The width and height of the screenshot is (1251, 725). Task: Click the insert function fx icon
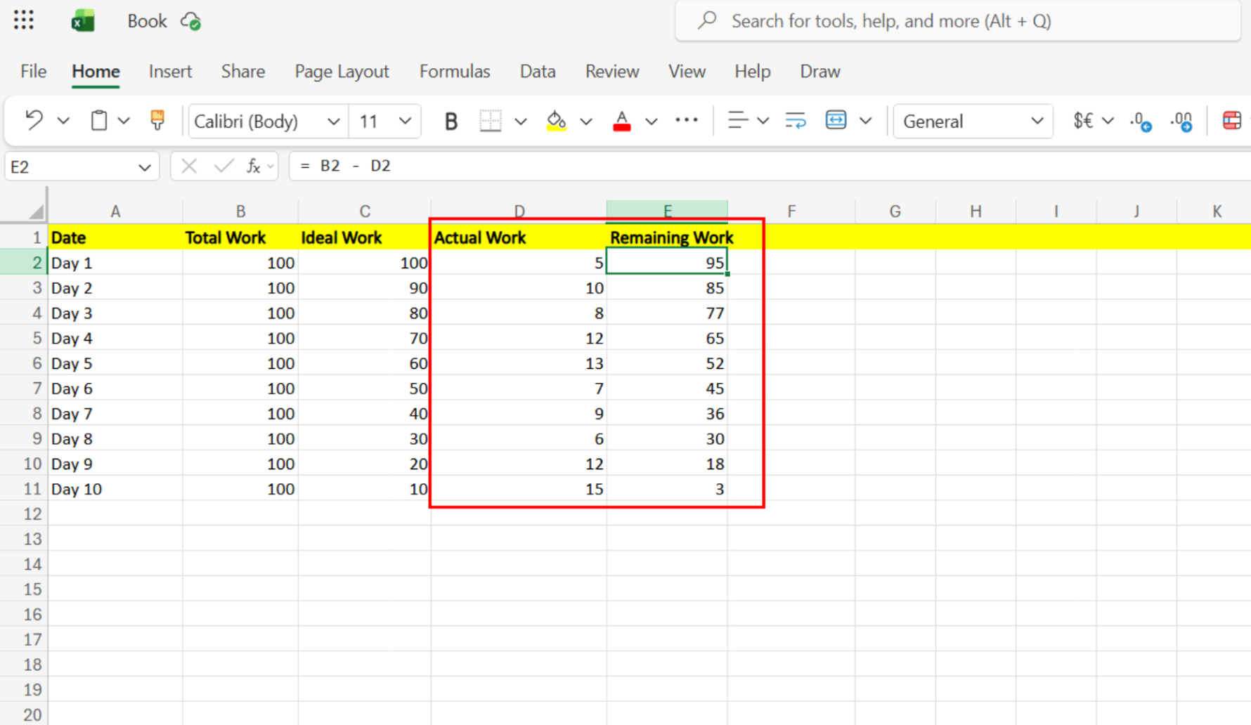254,166
